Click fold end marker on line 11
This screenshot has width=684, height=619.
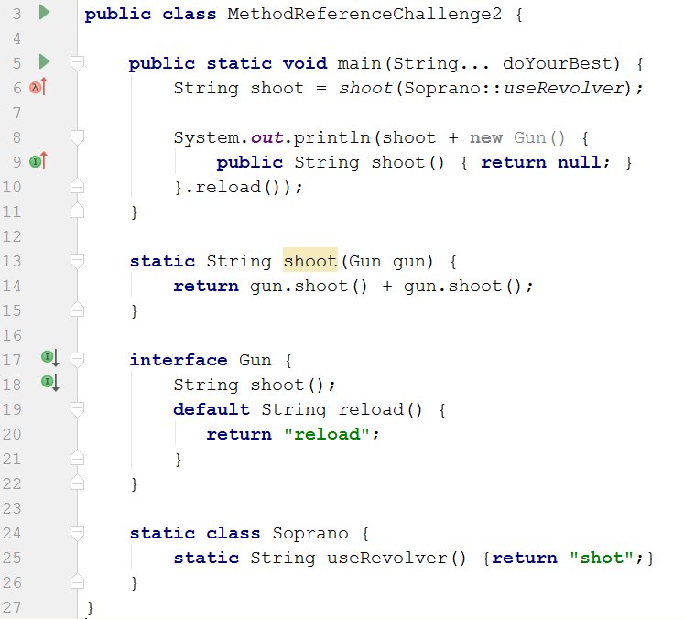[77, 212]
